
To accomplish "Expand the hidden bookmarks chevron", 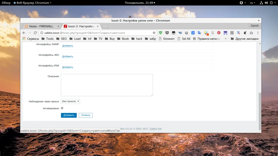I will [225, 39].
